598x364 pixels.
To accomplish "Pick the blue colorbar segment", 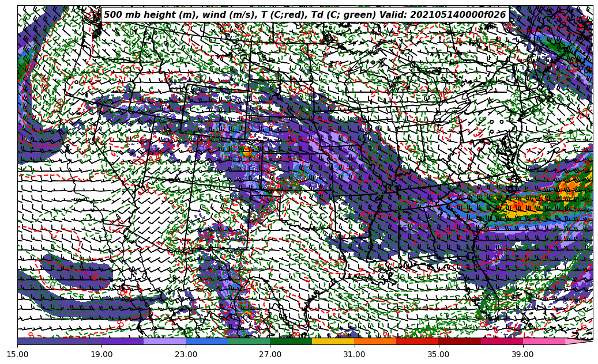I will (206, 341).
